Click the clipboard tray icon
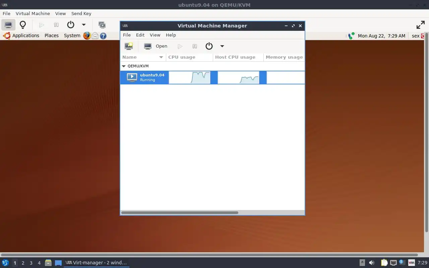 384,263
